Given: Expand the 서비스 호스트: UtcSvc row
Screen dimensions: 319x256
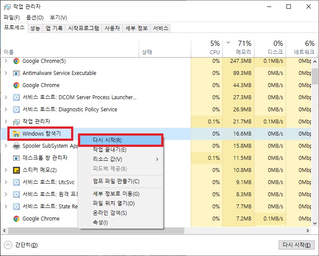Looking at the screenshot, I should point(6,182).
